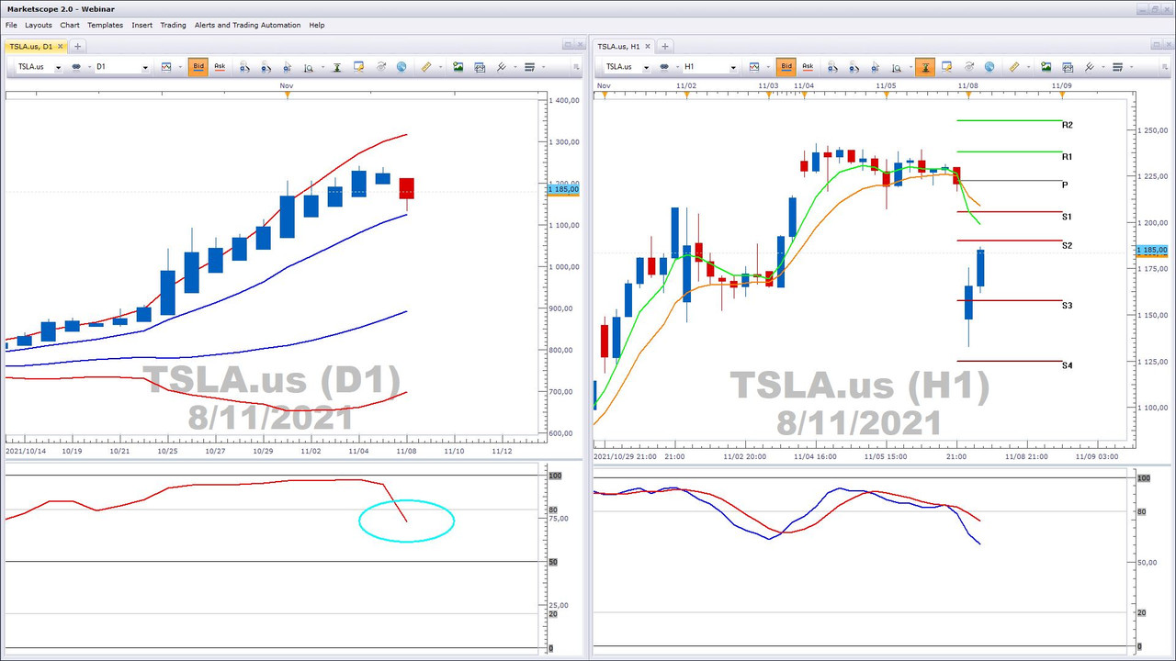Click note label icon in H1 toolbar

(x=946, y=67)
